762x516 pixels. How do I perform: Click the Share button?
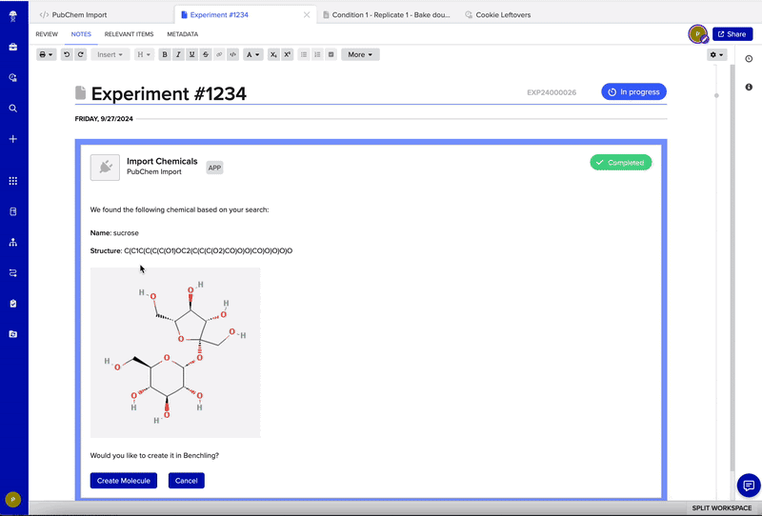pos(732,34)
